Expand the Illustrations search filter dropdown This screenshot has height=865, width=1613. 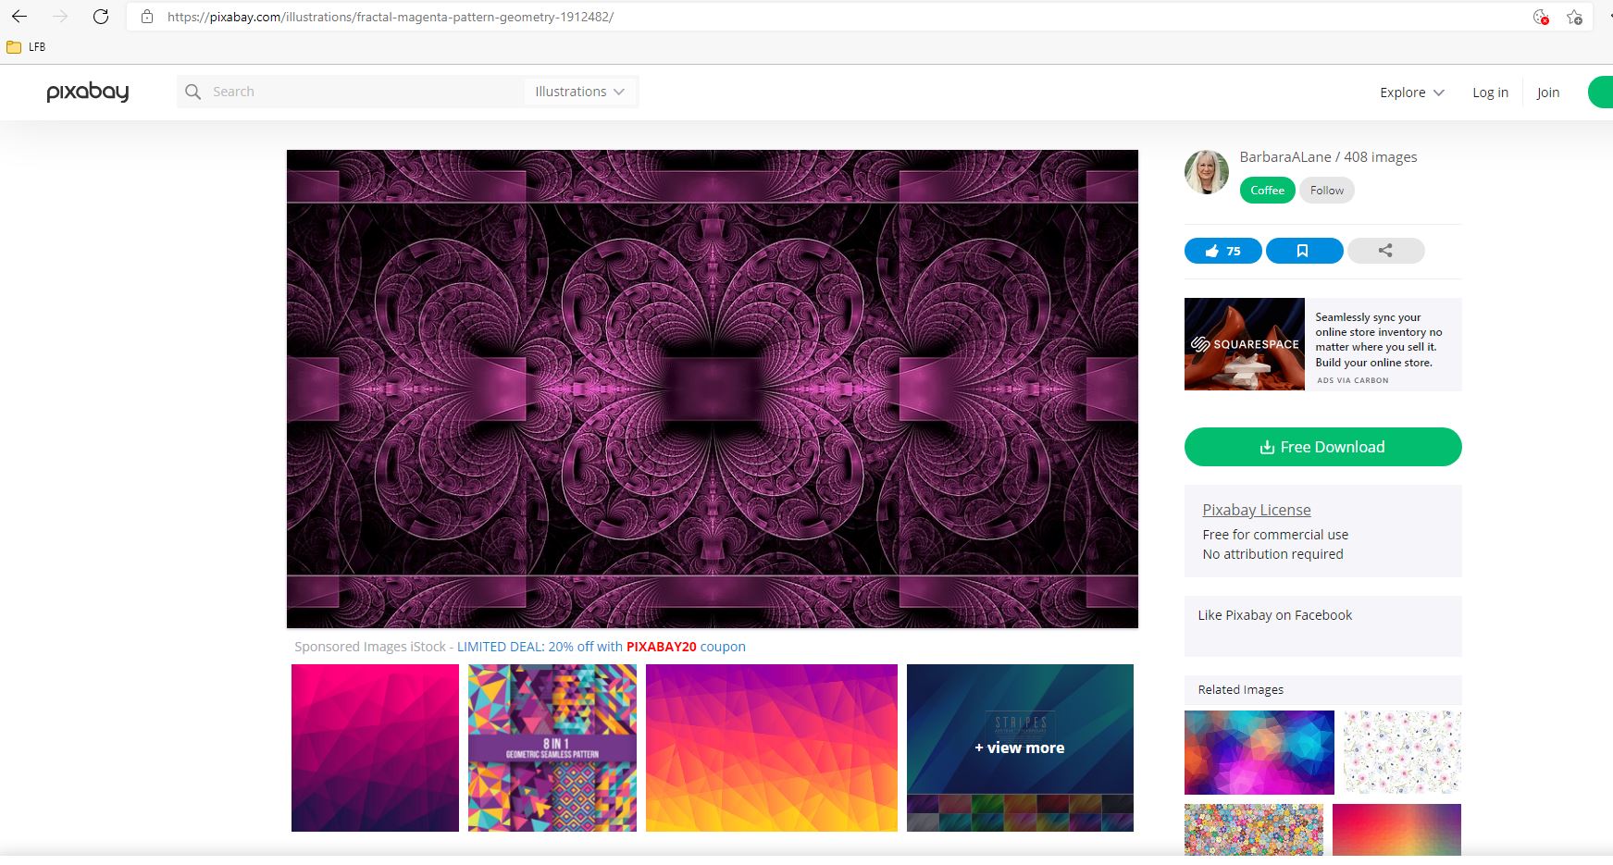[579, 92]
